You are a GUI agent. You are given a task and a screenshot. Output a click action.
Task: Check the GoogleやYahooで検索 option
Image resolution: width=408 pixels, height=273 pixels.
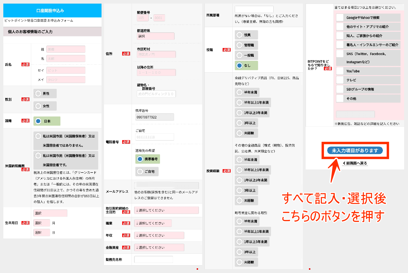(x=340, y=17)
